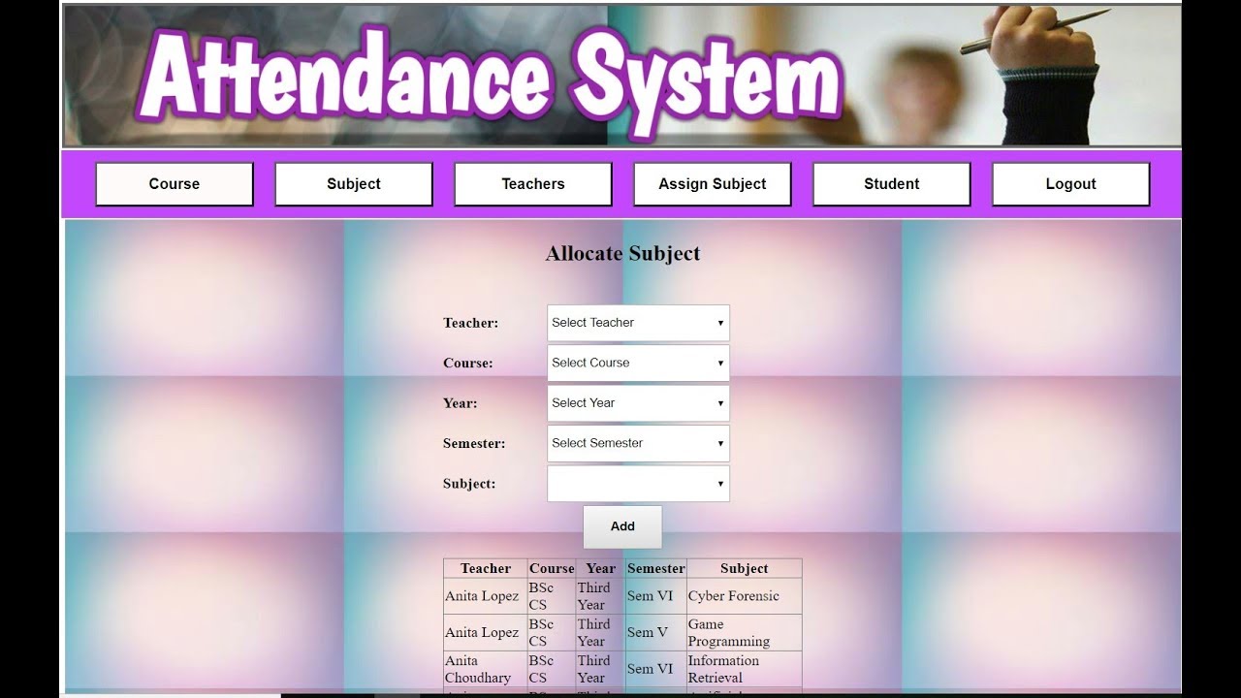Go to the Subject page
The height and width of the screenshot is (698, 1241).
pyautogui.click(x=354, y=184)
